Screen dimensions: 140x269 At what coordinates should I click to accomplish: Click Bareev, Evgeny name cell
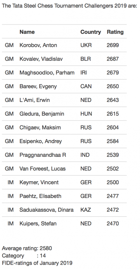[38, 86]
